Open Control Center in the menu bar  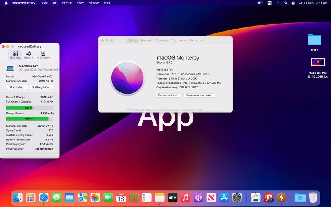click(x=293, y=3)
